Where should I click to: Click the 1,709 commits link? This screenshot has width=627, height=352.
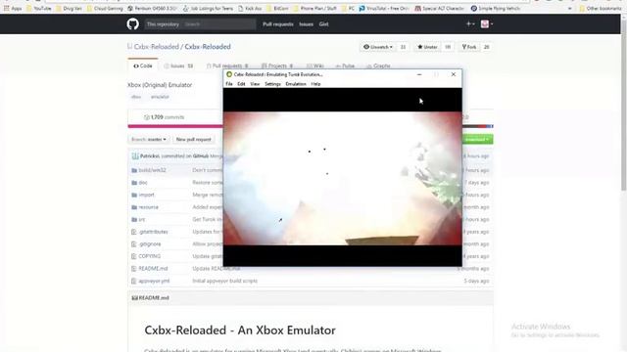(165, 117)
